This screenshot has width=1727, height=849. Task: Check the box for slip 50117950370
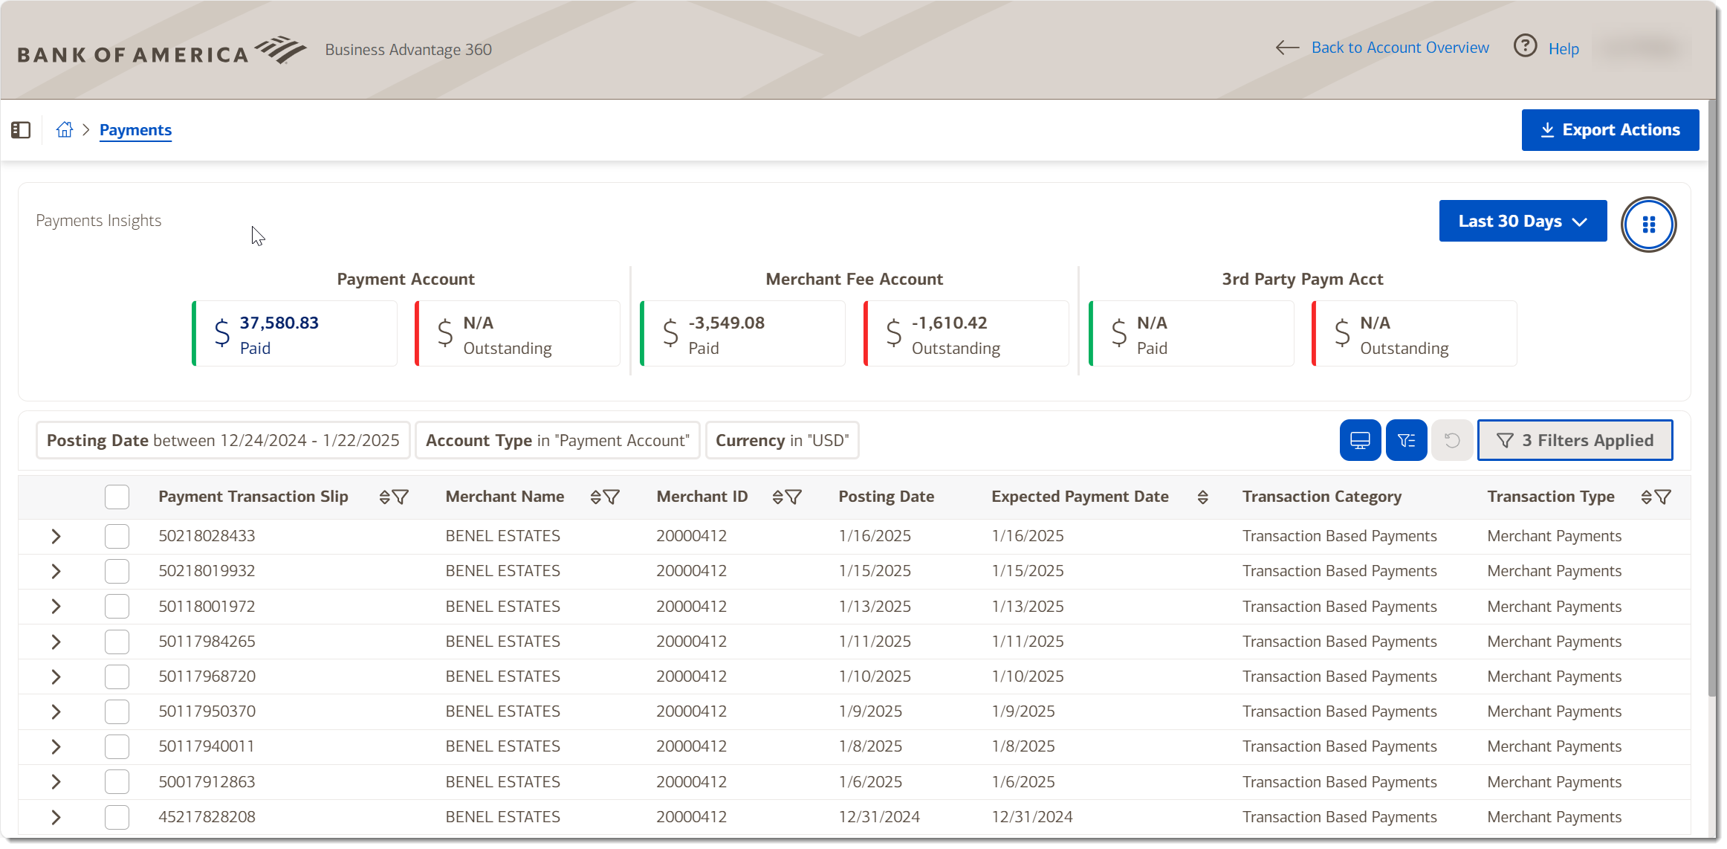coord(117,711)
